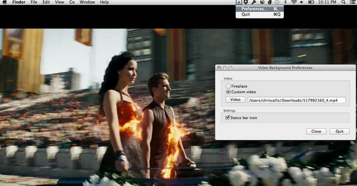
Task: Open the Edit menu
Action: [46, 2]
